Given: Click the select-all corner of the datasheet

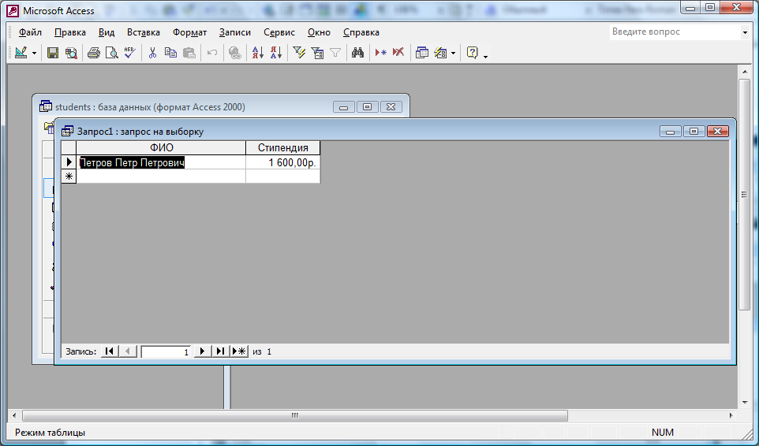Looking at the screenshot, I should click(69, 148).
